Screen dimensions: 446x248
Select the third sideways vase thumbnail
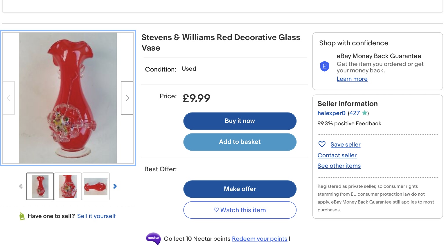(96, 186)
